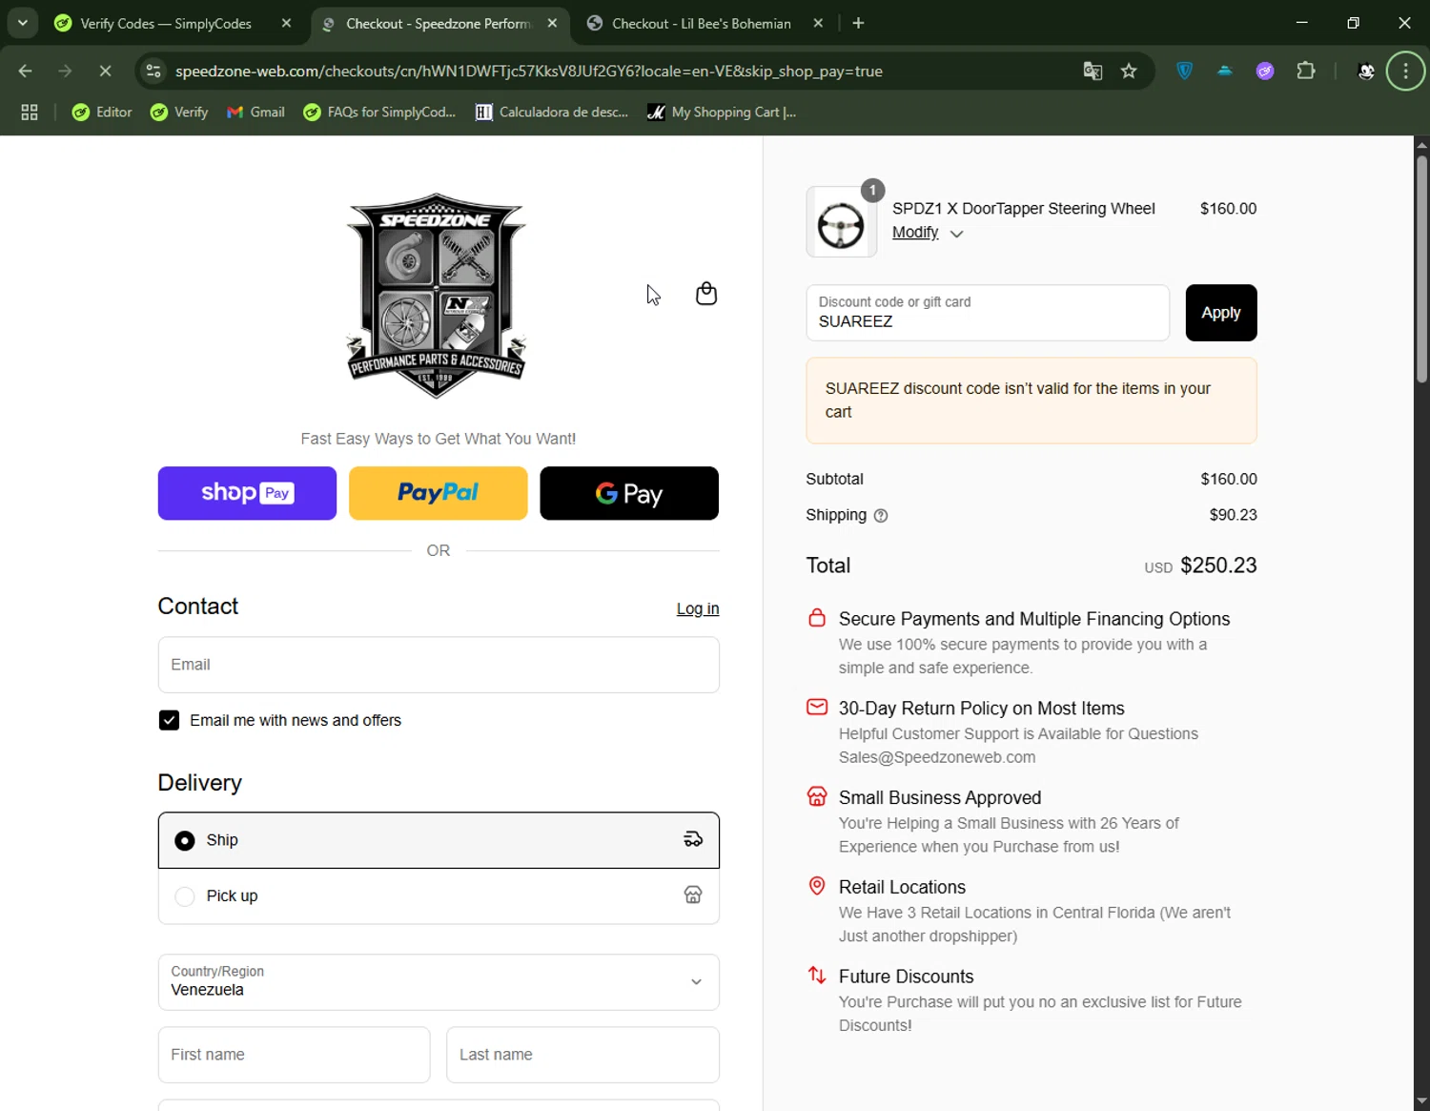Open site information icon in address bar
This screenshot has height=1111, width=1430.
tap(153, 71)
